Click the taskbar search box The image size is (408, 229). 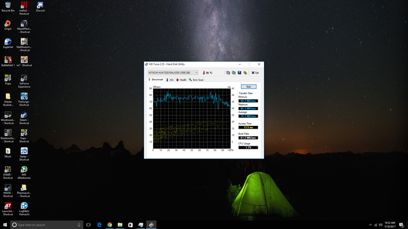pyautogui.click(x=47, y=225)
